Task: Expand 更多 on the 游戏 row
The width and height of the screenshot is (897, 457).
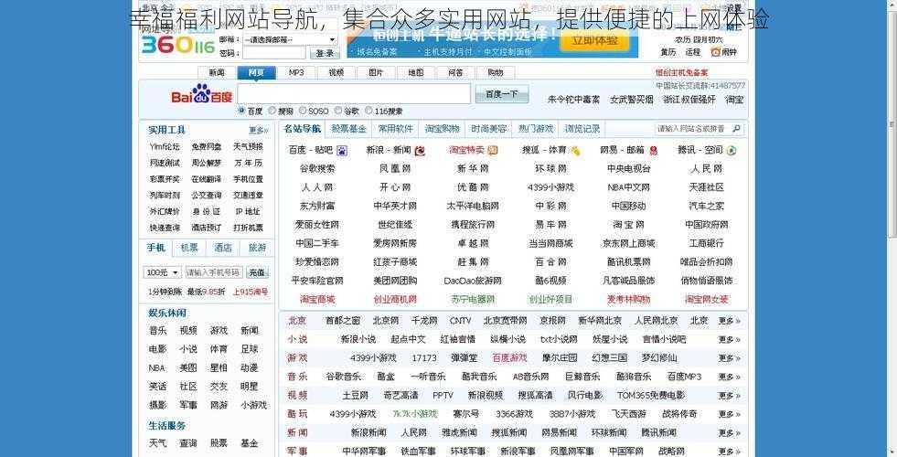Action: coord(730,358)
